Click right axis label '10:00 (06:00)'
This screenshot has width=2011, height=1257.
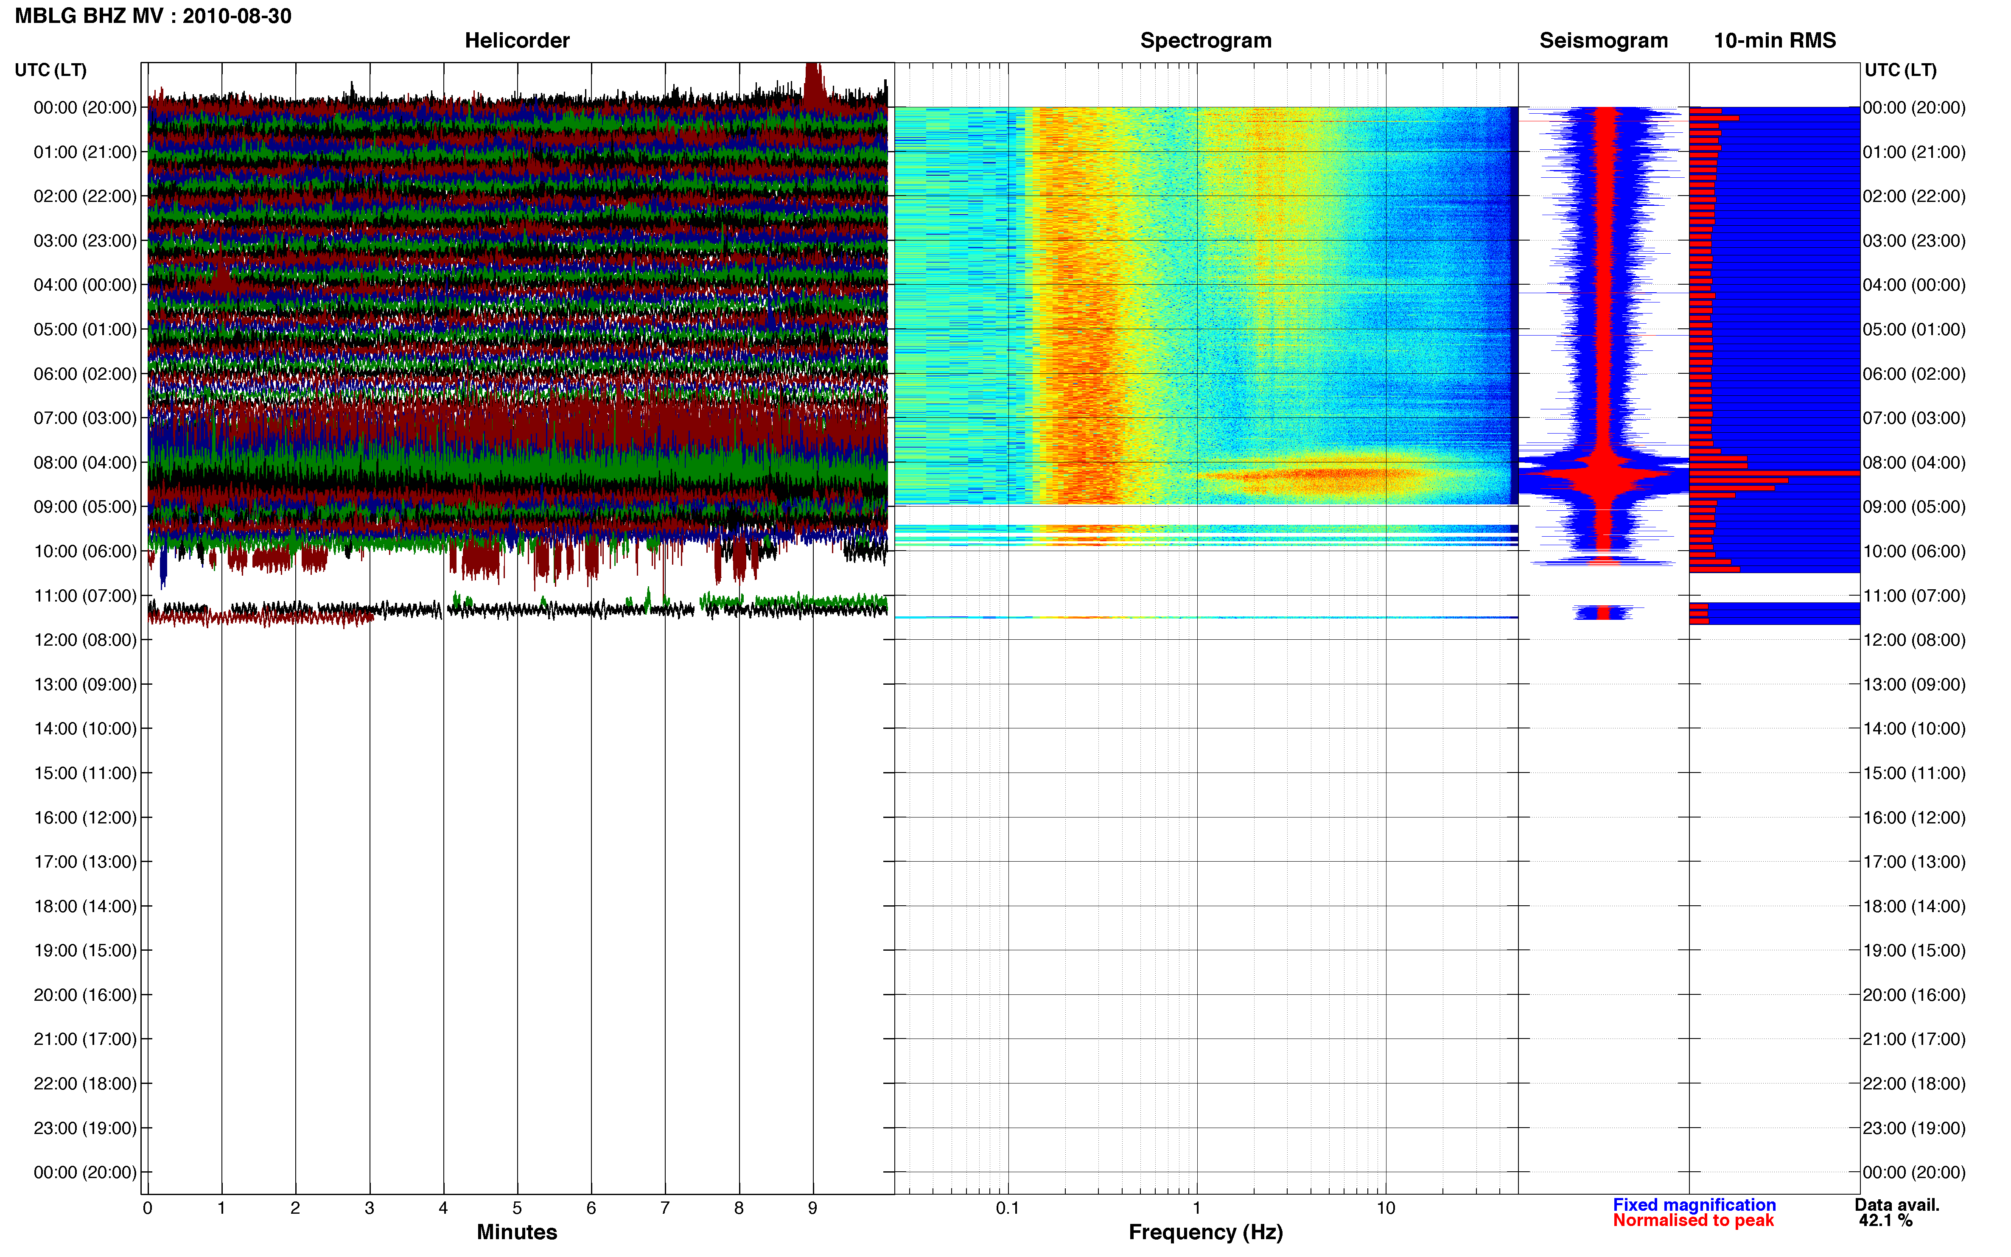(1914, 551)
